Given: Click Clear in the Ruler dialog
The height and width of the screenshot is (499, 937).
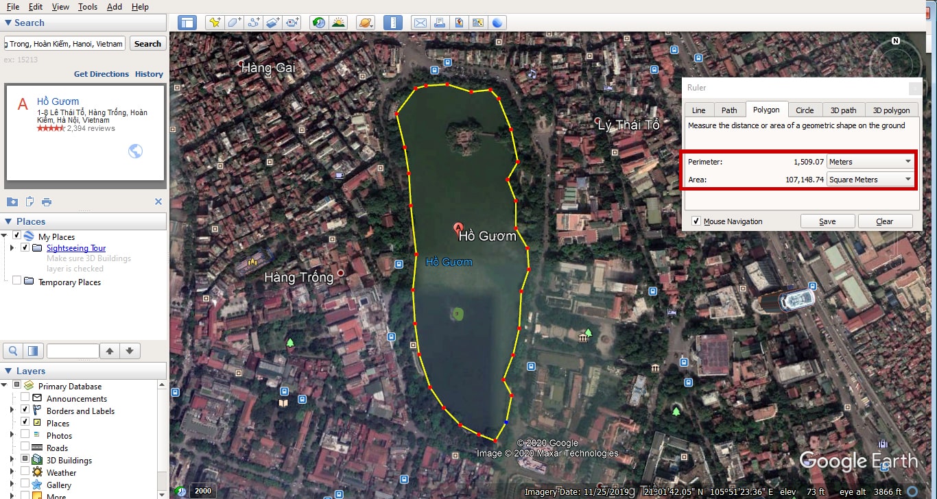Looking at the screenshot, I should click(885, 221).
